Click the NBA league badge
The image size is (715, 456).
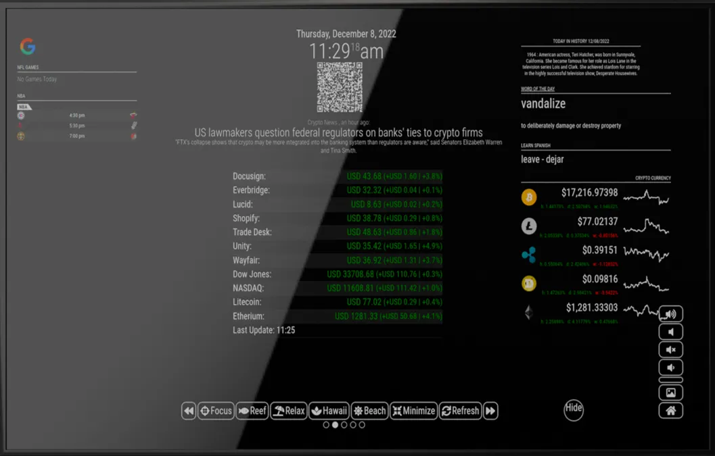point(24,107)
